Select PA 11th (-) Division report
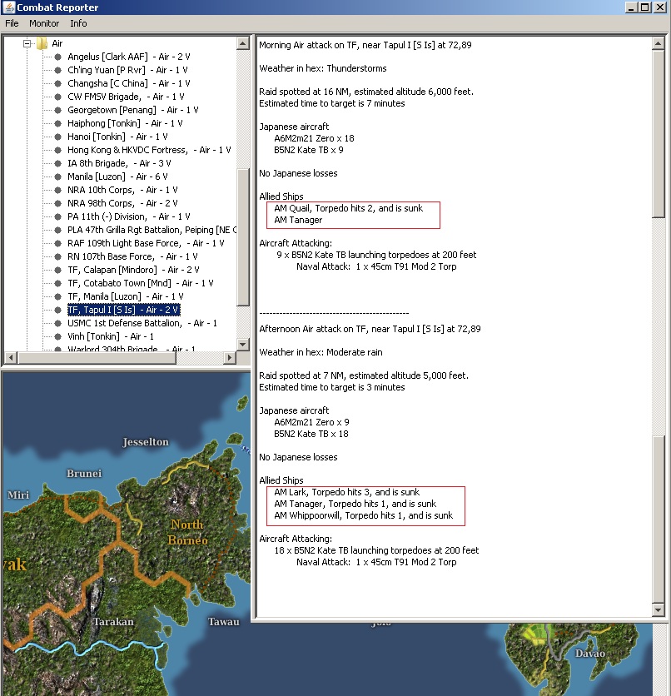 129,216
